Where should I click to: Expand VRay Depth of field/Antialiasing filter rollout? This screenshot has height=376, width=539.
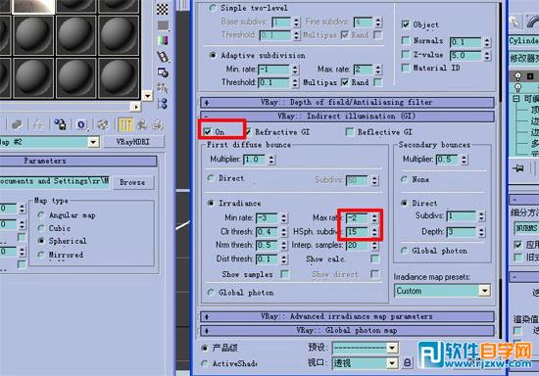tap(347, 102)
